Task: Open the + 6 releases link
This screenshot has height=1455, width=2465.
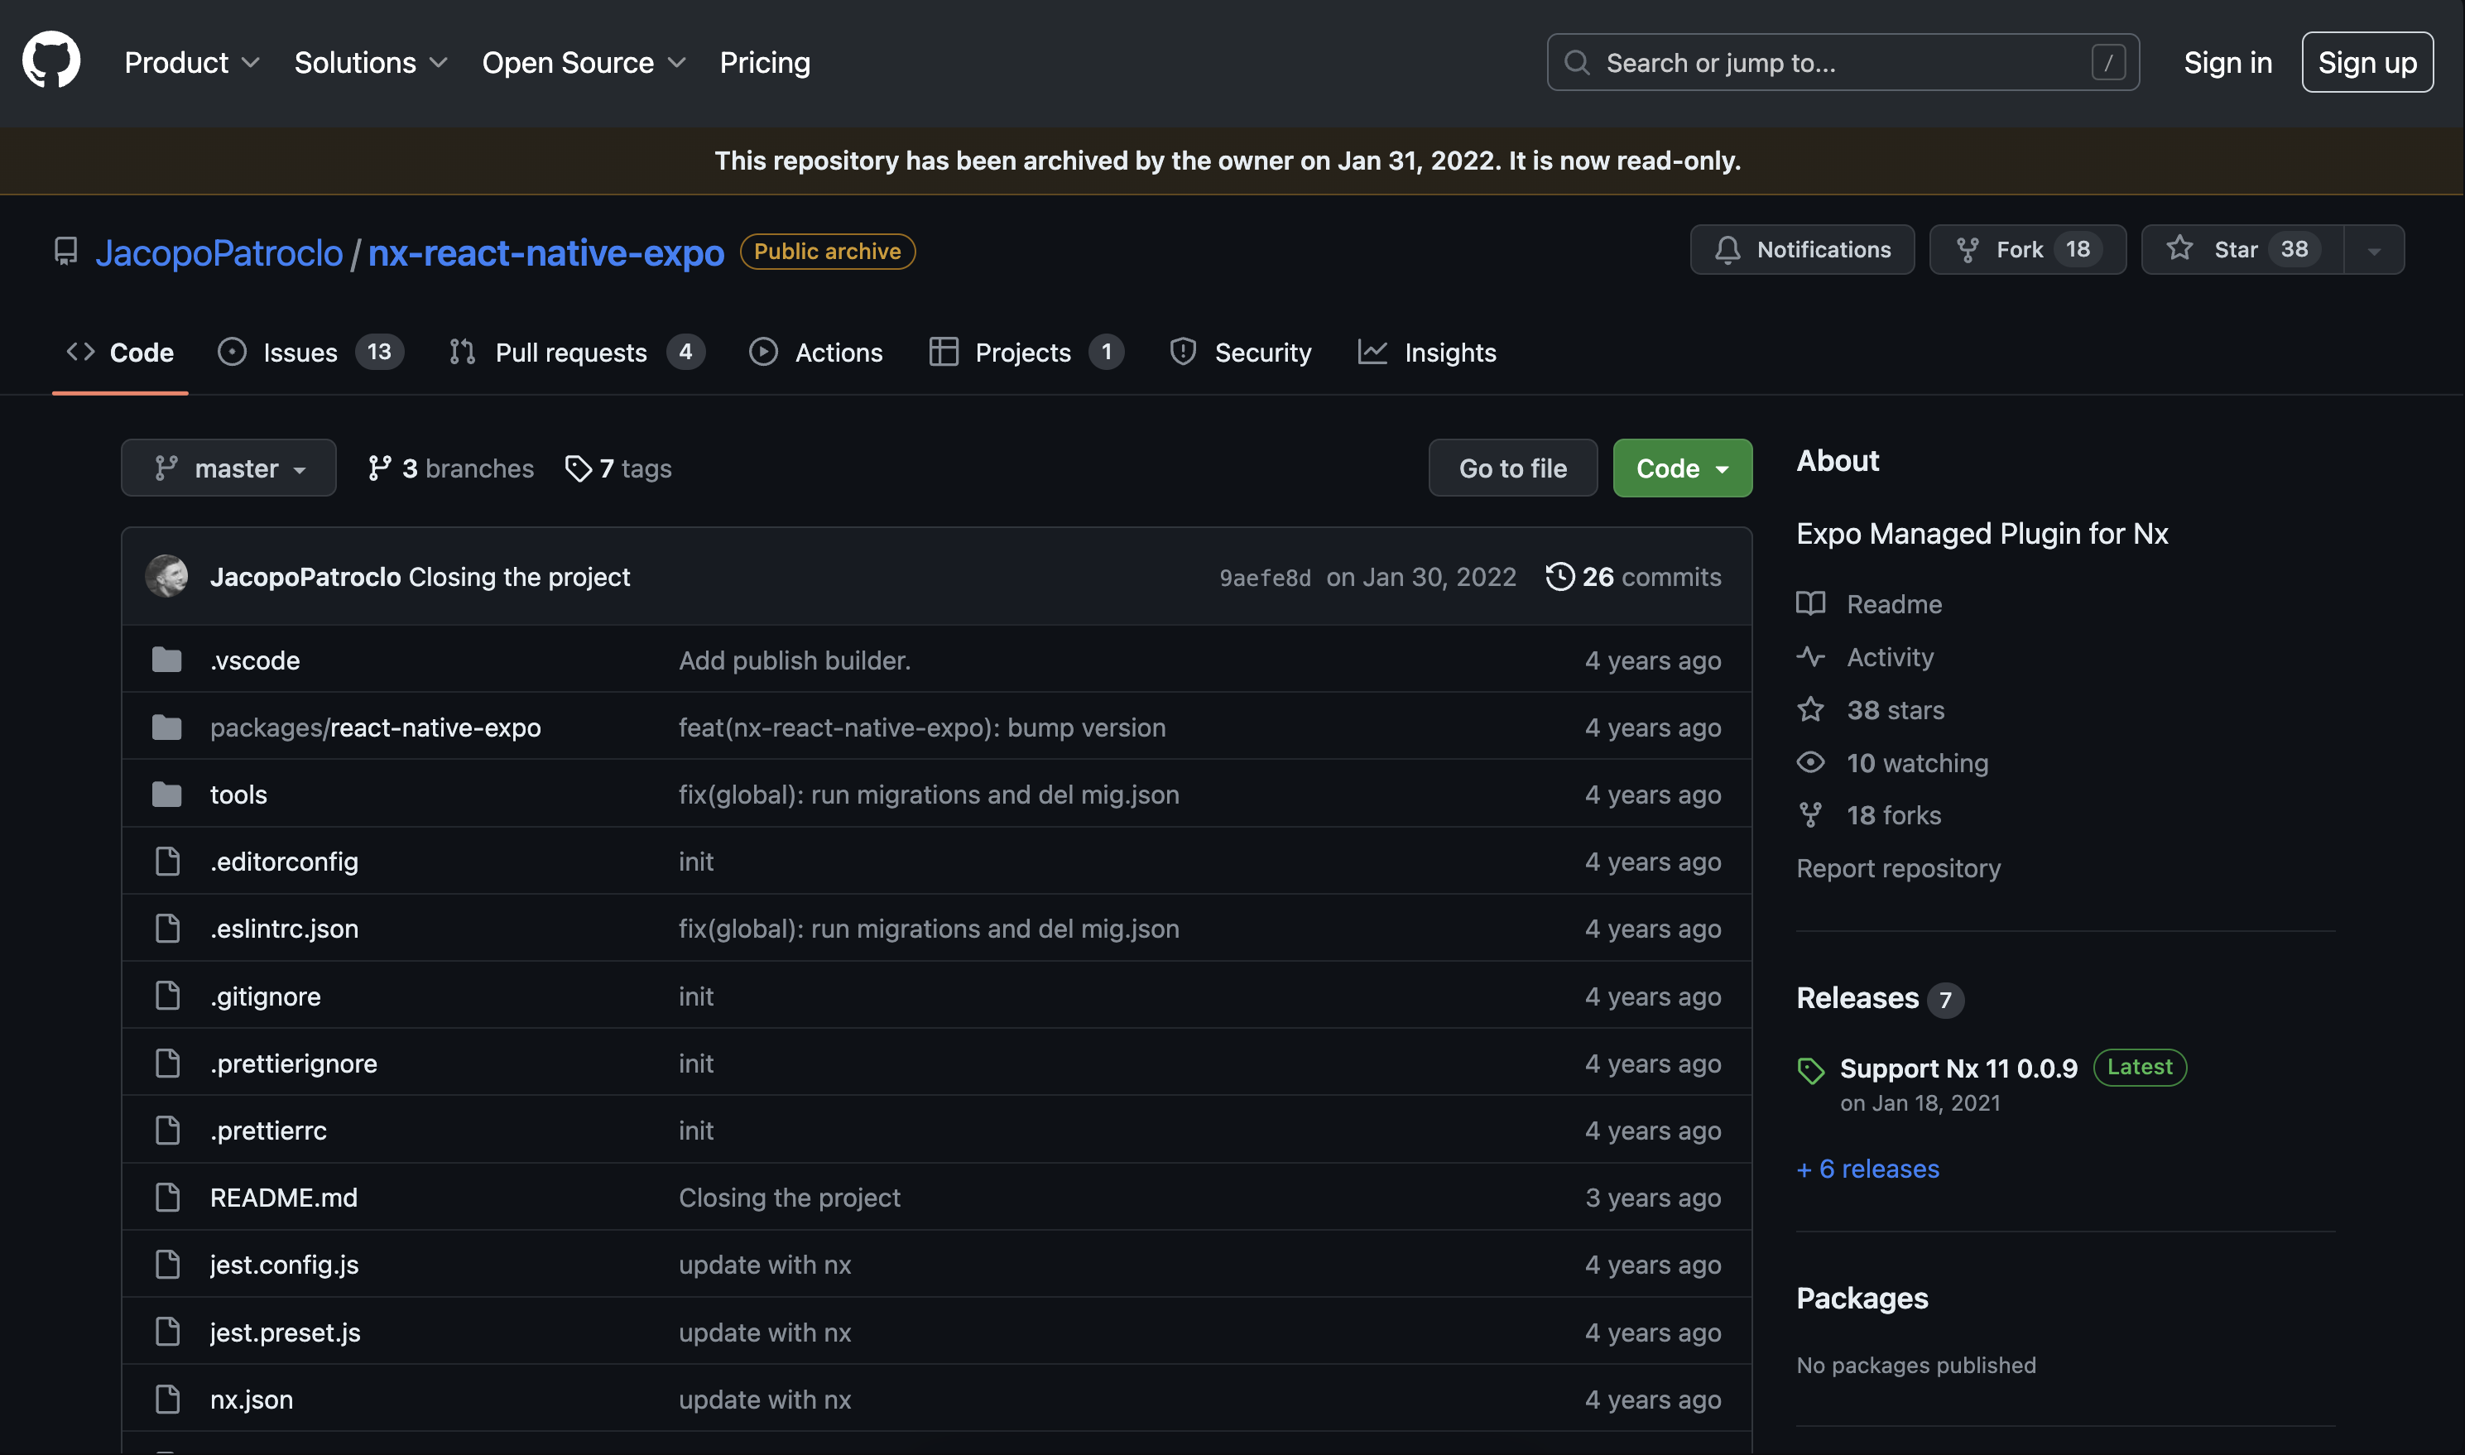Action: [x=1867, y=1169]
